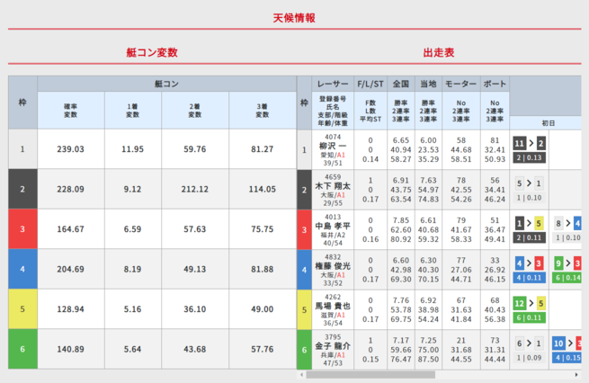Click the 6 > 1 result badge in row 6
This screenshot has width=589, height=383.
(529, 343)
